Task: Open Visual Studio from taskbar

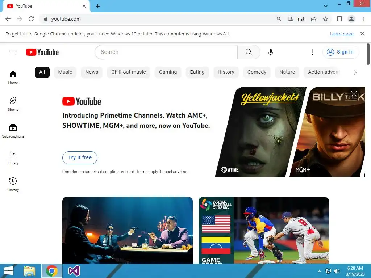Action: click(74, 271)
